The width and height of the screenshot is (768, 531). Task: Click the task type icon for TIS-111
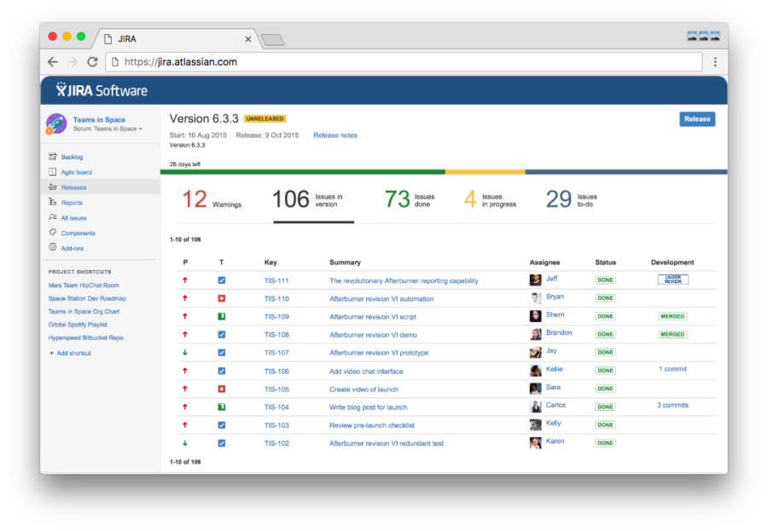click(221, 280)
